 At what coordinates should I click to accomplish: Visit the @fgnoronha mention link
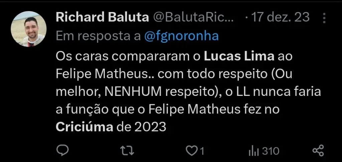click(x=182, y=36)
